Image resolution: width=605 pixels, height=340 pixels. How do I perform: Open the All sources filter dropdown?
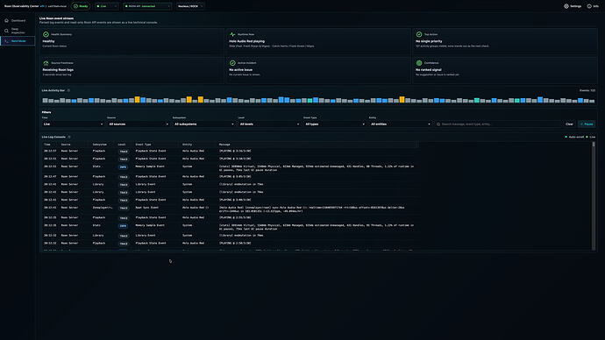click(x=139, y=124)
